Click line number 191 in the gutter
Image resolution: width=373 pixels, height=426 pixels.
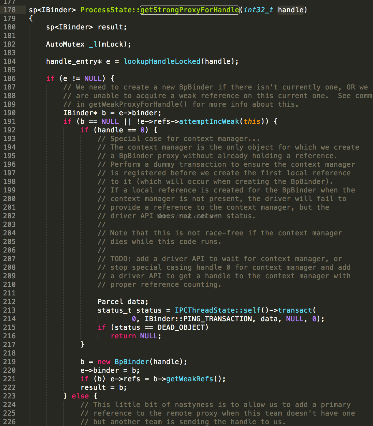(10, 121)
